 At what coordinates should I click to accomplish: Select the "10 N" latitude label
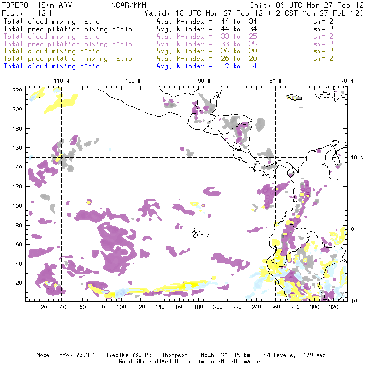[x=357, y=158]
